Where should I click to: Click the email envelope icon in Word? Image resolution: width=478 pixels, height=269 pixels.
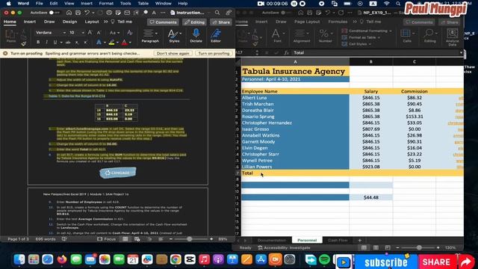127,13
